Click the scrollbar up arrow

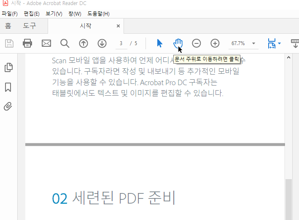[x=289, y=57]
